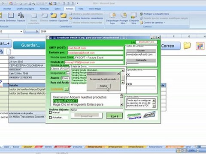Open the Proteger libro menu
Viewport: 206px width, 154px height.
click(124, 18)
